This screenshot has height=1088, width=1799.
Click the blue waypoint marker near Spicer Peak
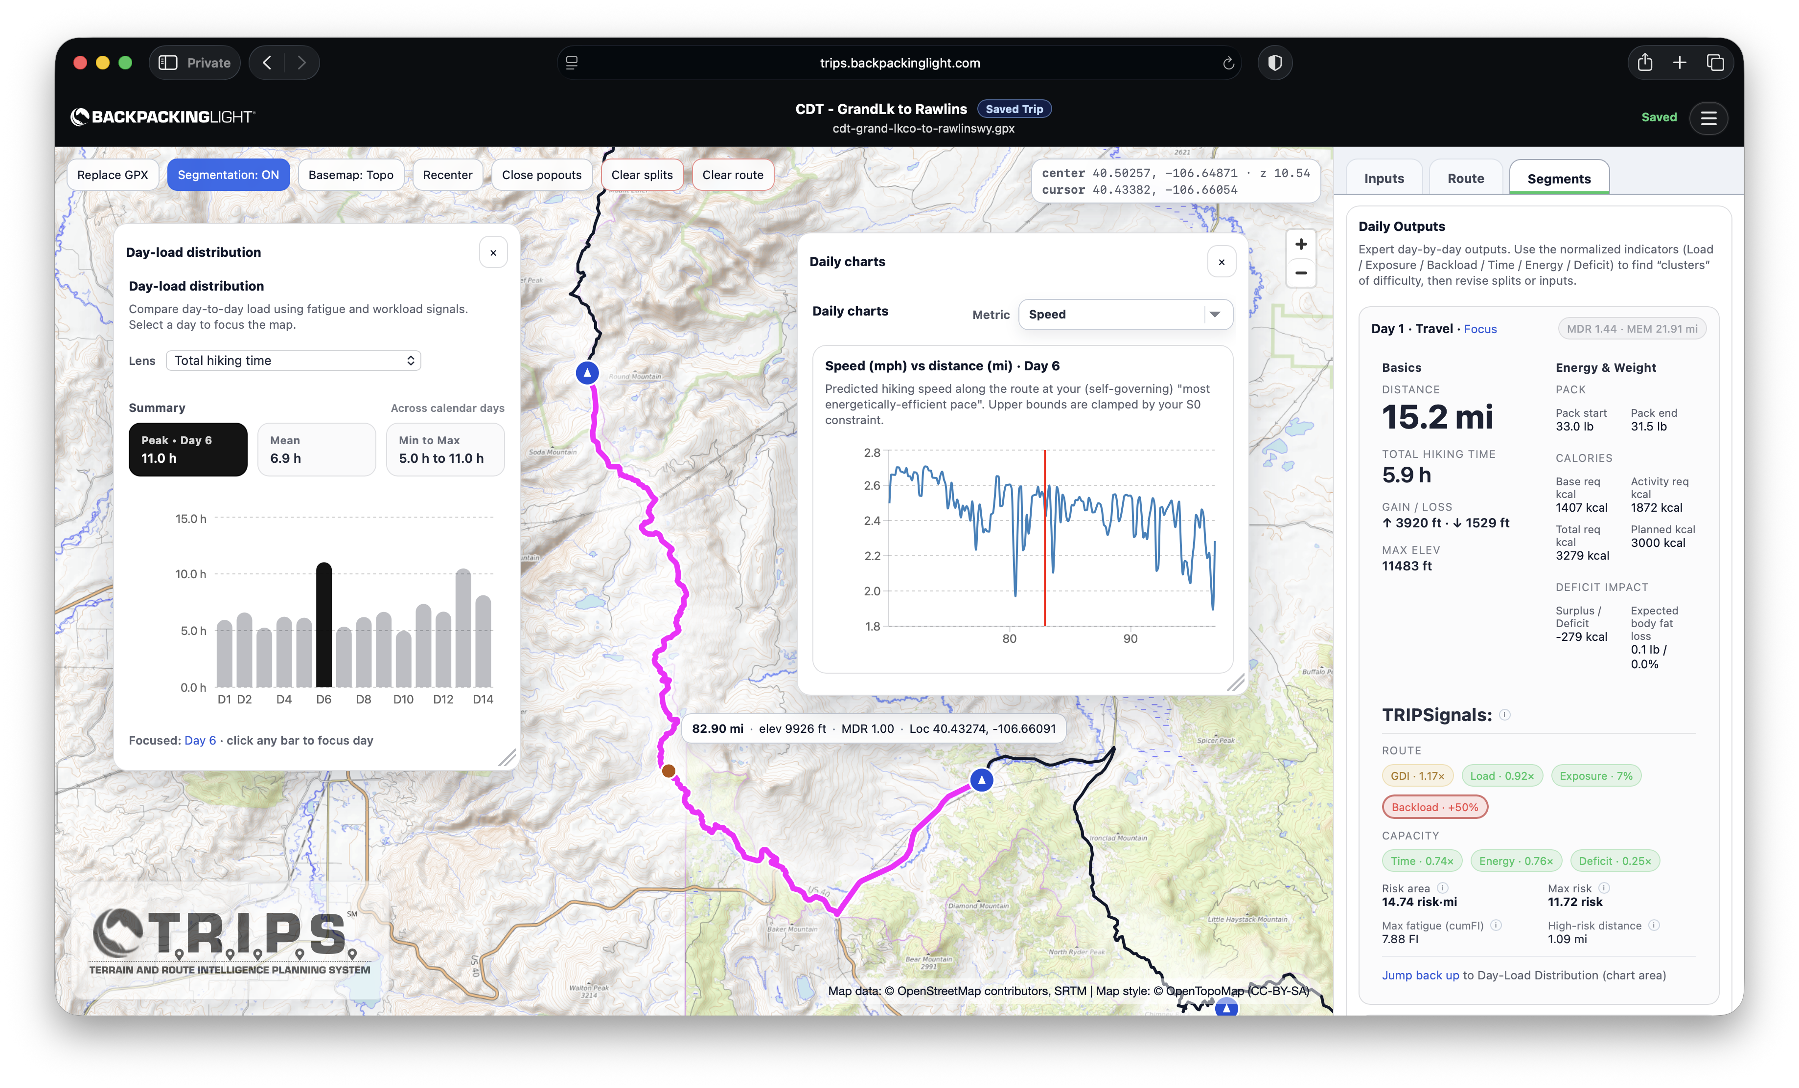(x=982, y=780)
